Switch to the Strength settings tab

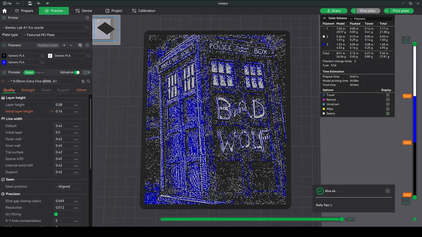[x=28, y=90]
